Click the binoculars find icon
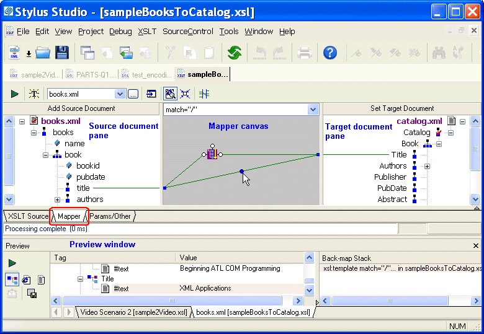The image size is (484, 334). pos(439,53)
